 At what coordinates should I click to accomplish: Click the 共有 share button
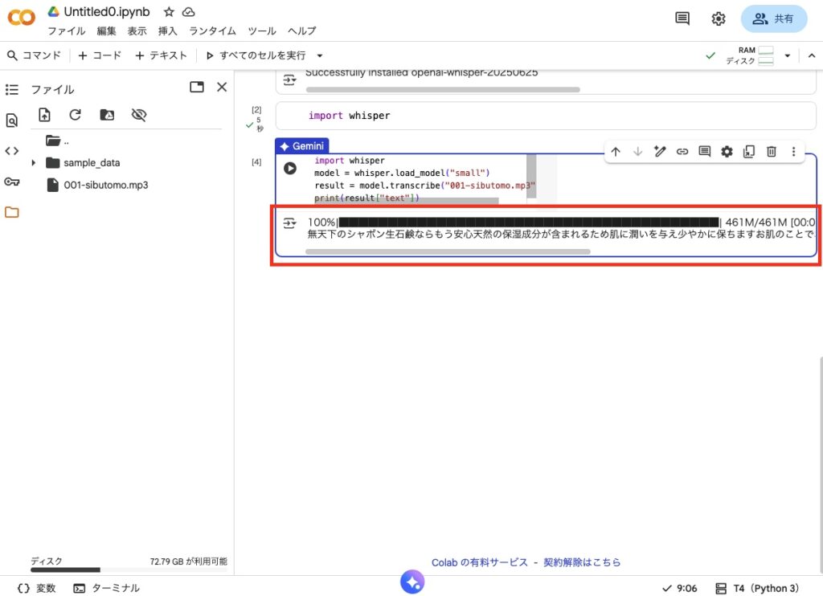coord(773,18)
